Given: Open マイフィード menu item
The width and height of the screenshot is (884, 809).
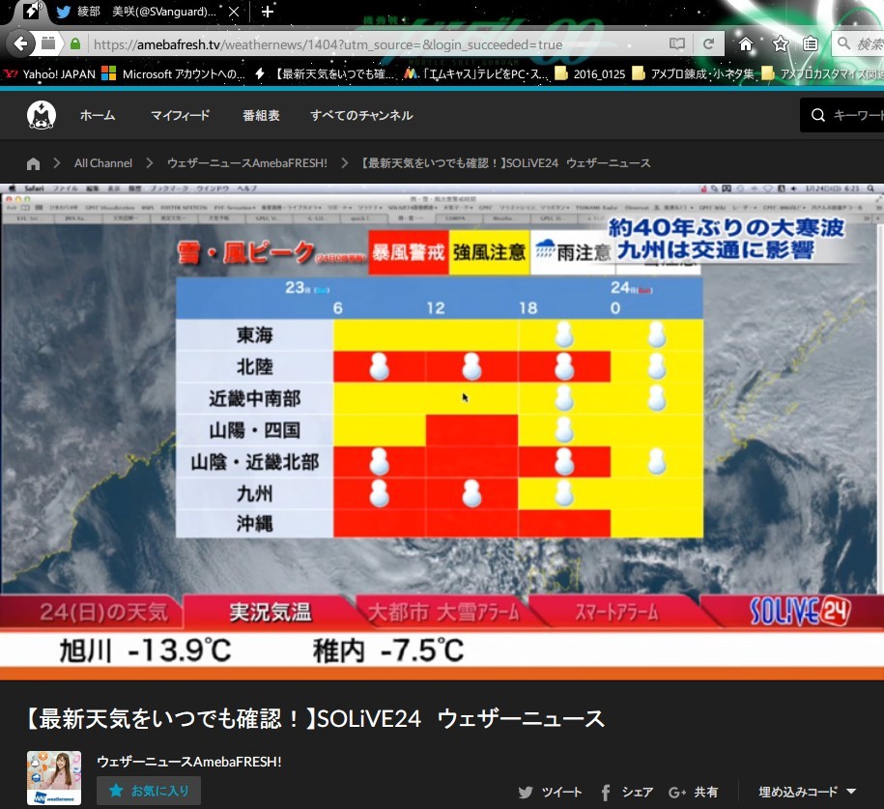Looking at the screenshot, I should pyautogui.click(x=181, y=115).
